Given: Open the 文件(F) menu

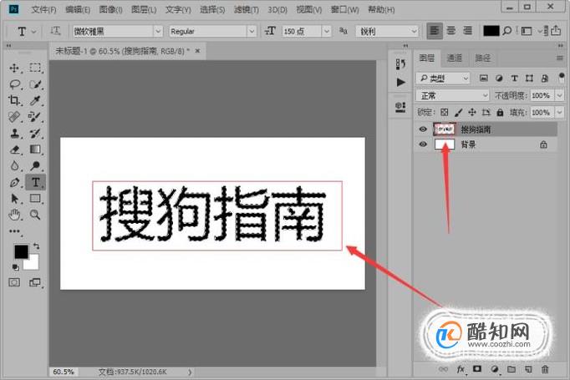Looking at the screenshot, I should click(43, 9).
